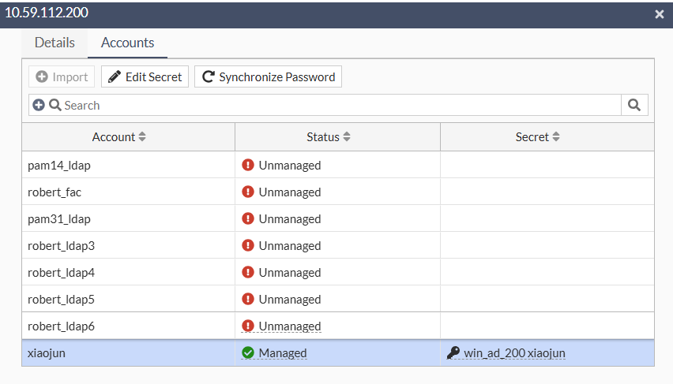
Task: Click Unmanaged status for robert_ldap4
Action: [x=290, y=273]
